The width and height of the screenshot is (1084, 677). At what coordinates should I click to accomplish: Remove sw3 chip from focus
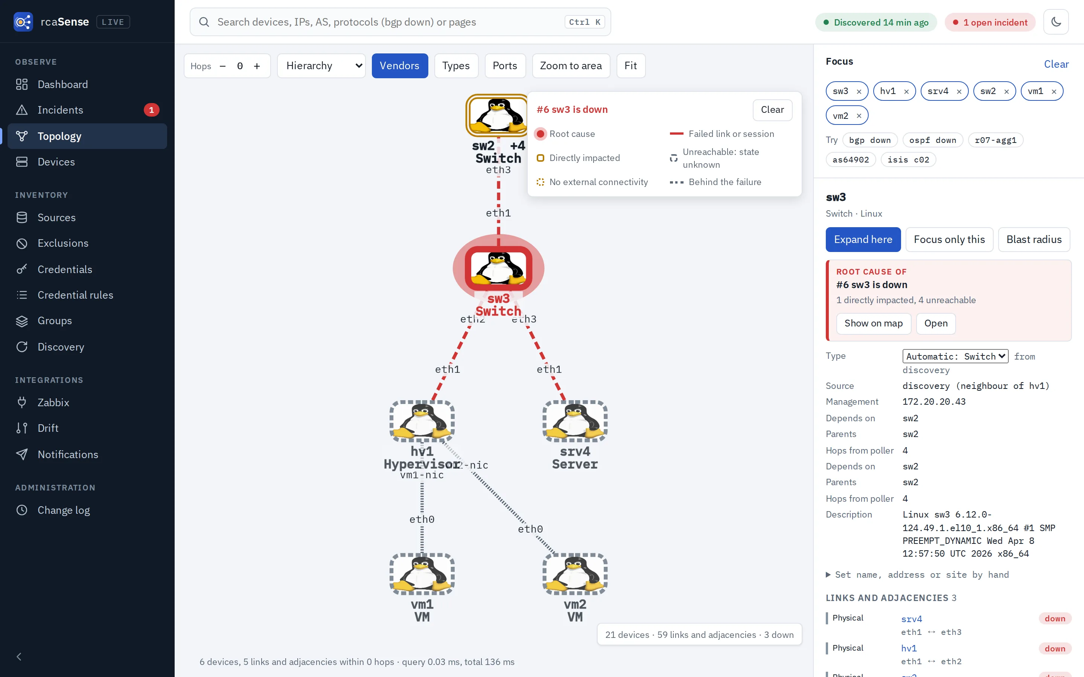[x=859, y=91]
